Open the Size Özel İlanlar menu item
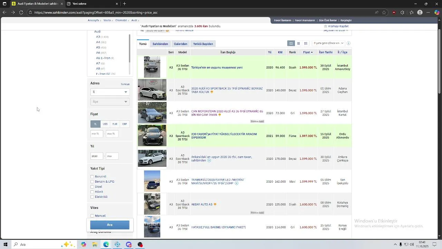The image size is (442, 249). 328,20
